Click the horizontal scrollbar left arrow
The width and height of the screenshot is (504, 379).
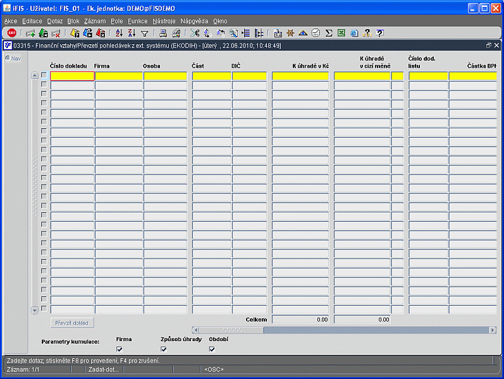(195, 330)
